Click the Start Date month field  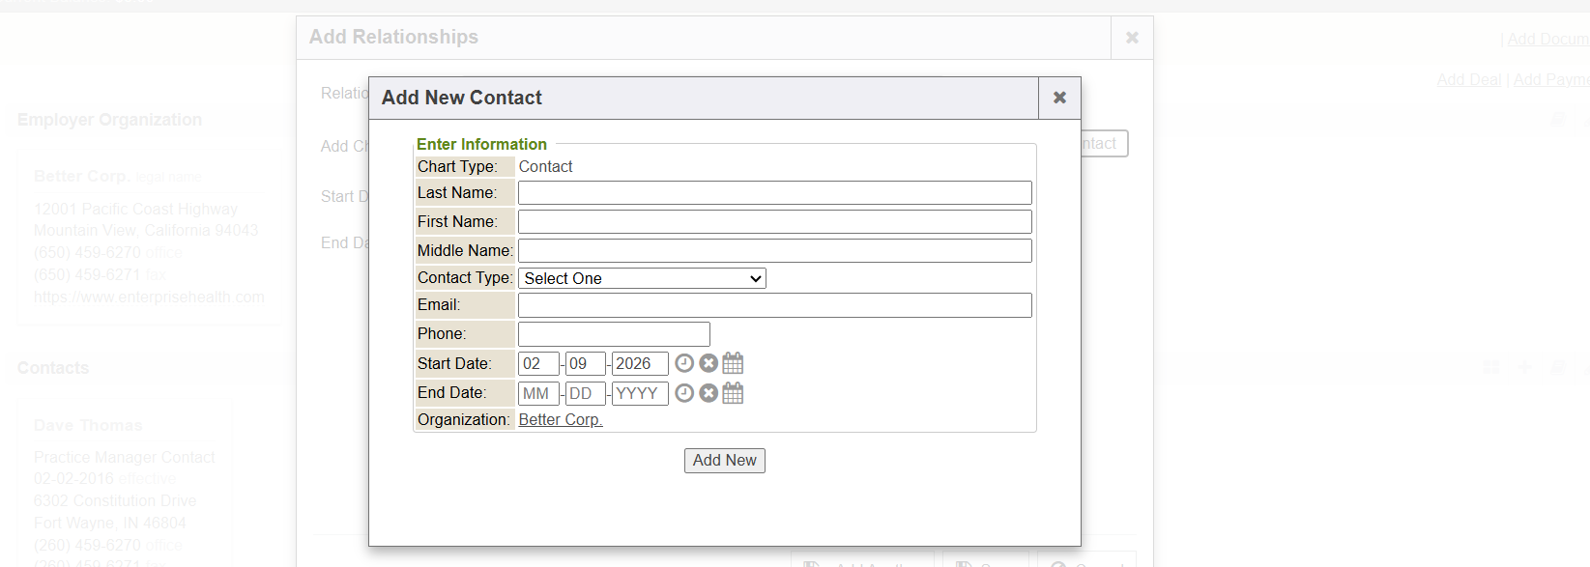pos(538,364)
